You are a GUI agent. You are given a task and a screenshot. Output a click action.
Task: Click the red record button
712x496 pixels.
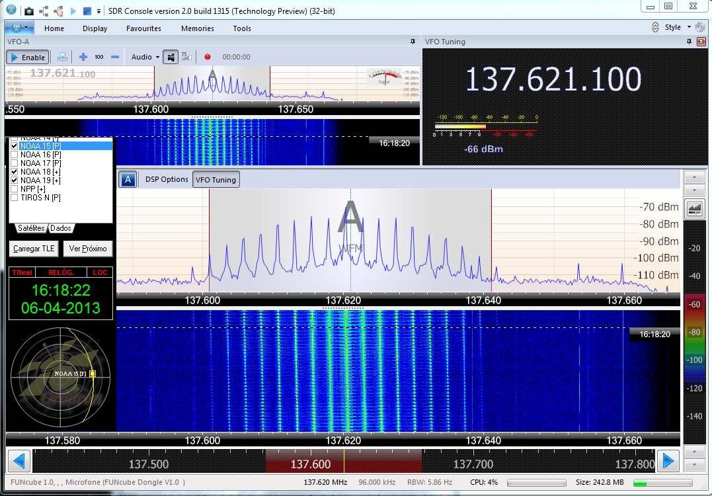tap(208, 58)
